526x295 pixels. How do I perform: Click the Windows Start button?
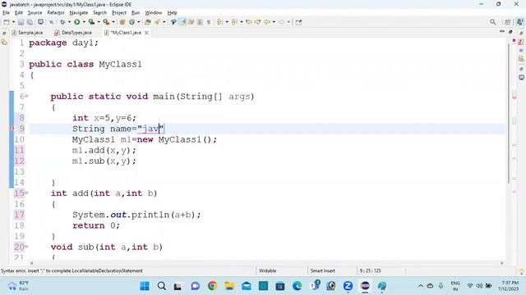pos(145,286)
